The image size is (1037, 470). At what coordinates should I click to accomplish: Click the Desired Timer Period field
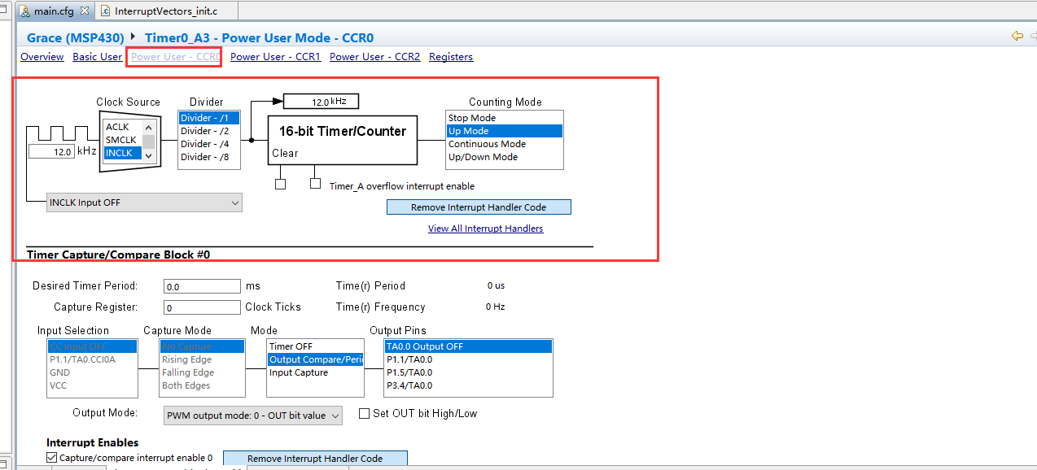click(202, 286)
